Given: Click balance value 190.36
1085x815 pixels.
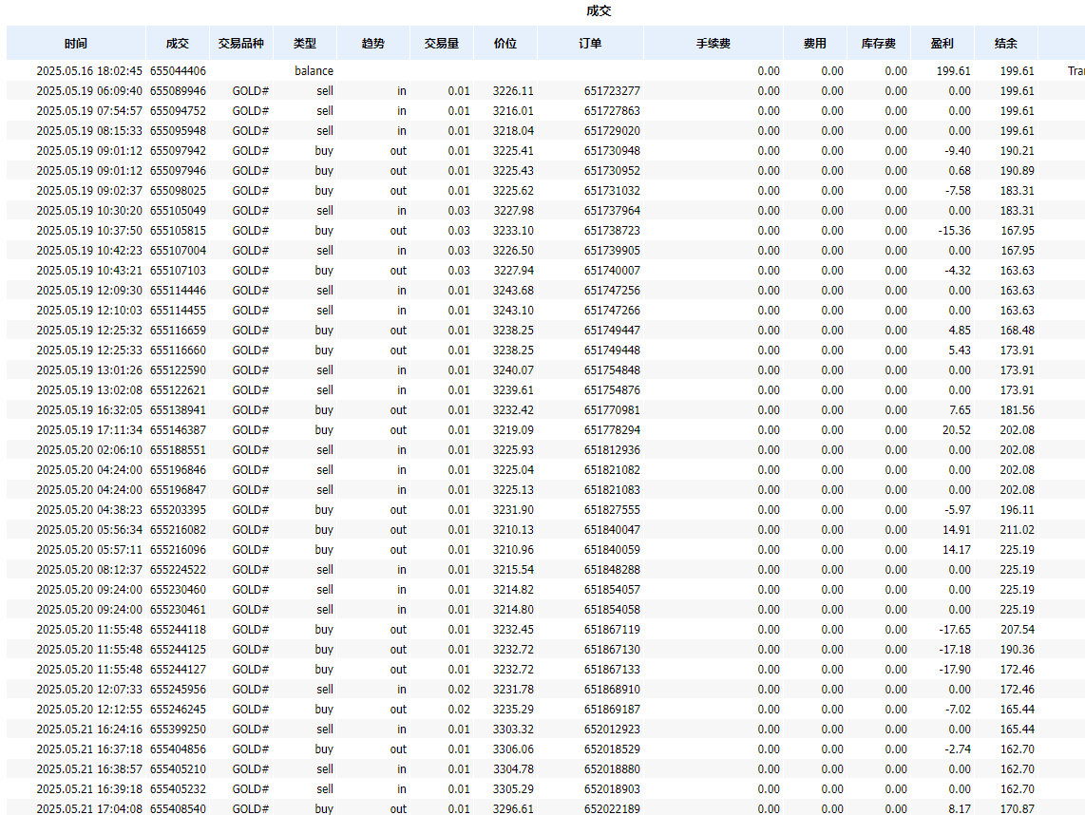Looking at the screenshot, I should [1017, 650].
